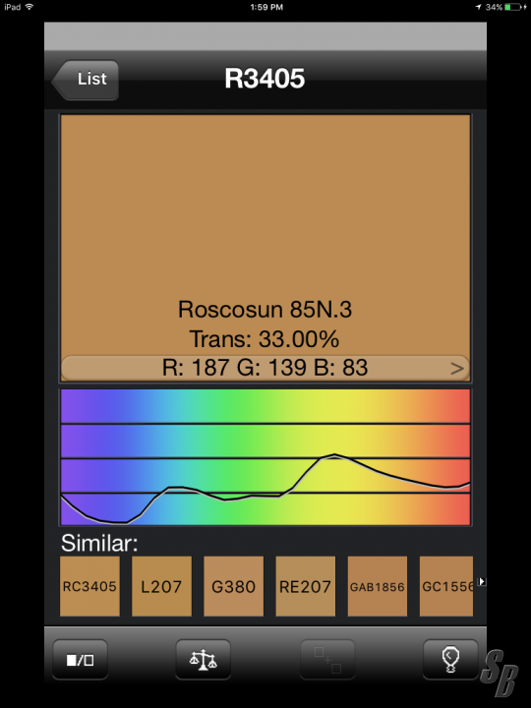Tap the battery indicator in status bar

point(513,7)
